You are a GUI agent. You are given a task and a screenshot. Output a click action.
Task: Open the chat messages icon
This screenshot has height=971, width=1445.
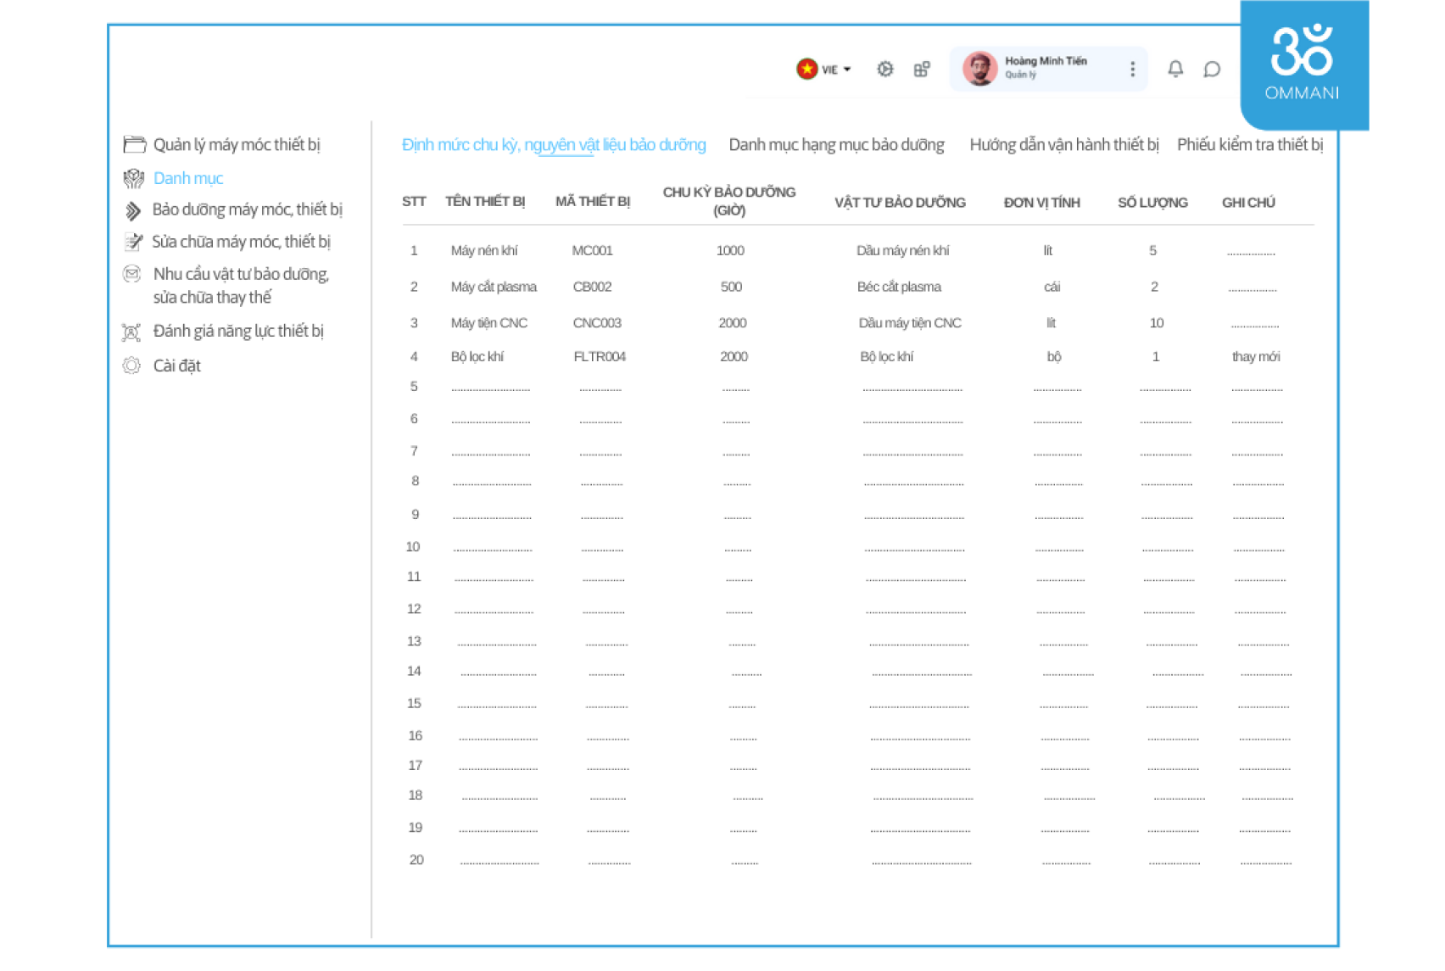point(1212,70)
